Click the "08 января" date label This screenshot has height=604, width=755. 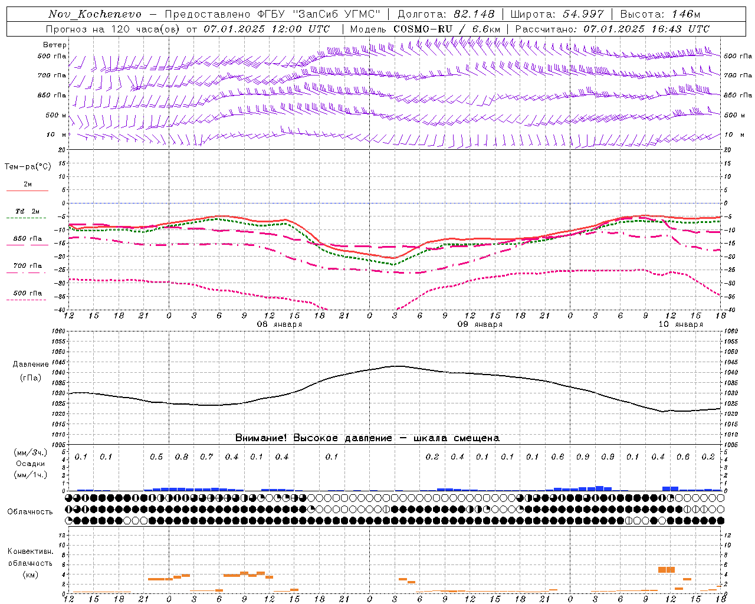click(279, 324)
